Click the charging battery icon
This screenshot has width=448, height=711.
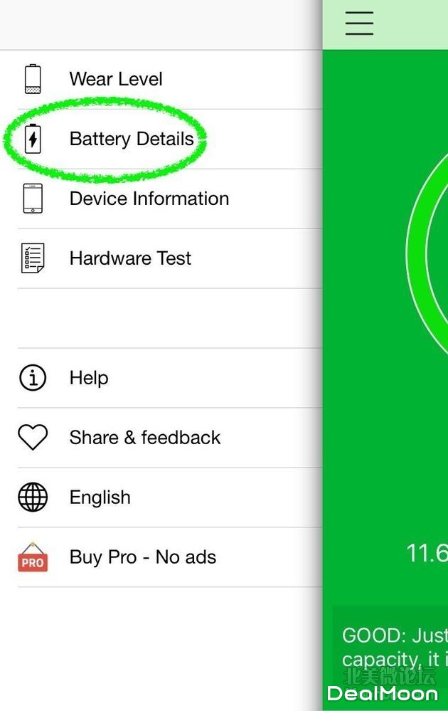tap(33, 138)
